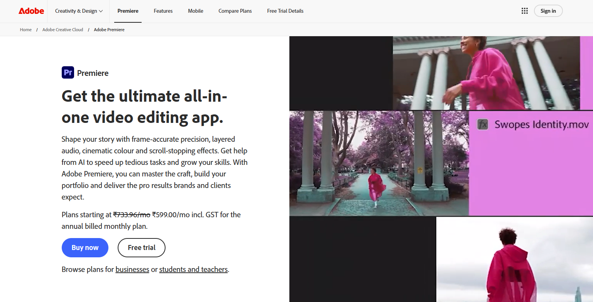Click the Adobe logo
This screenshot has height=302, width=593.
click(31, 11)
